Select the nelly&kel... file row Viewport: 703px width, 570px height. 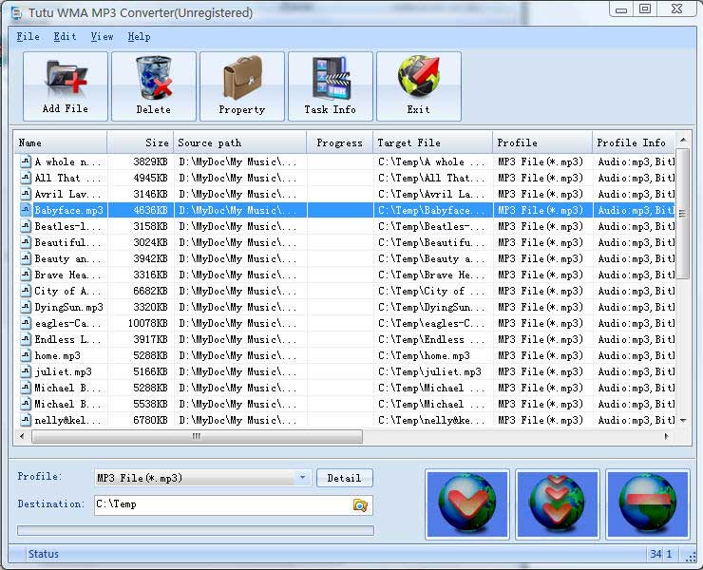coord(345,420)
